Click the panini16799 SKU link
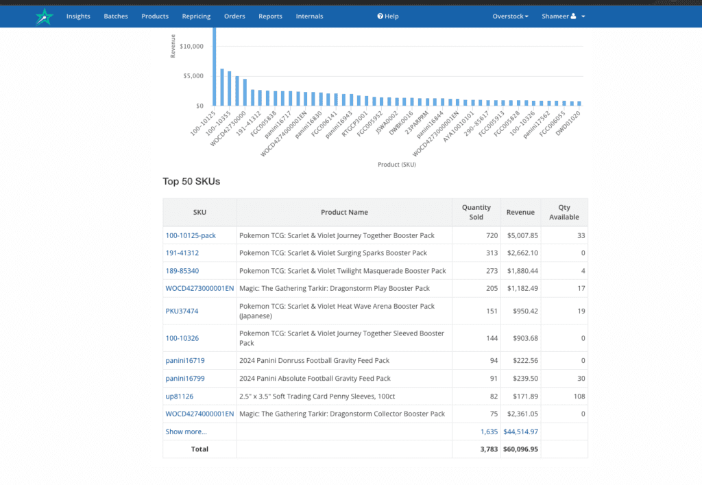 185,379
